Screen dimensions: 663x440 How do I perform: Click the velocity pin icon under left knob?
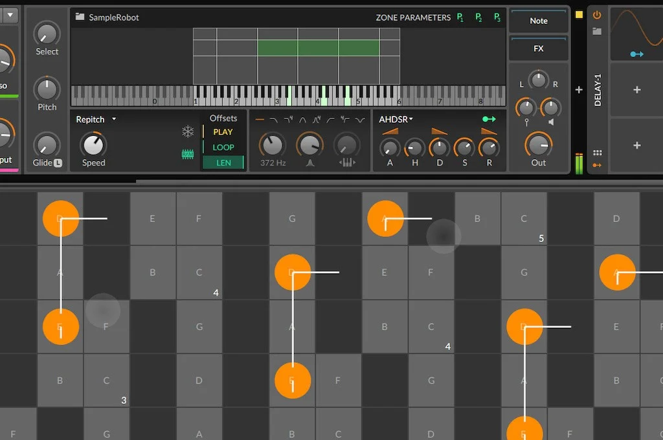(526, 122)
